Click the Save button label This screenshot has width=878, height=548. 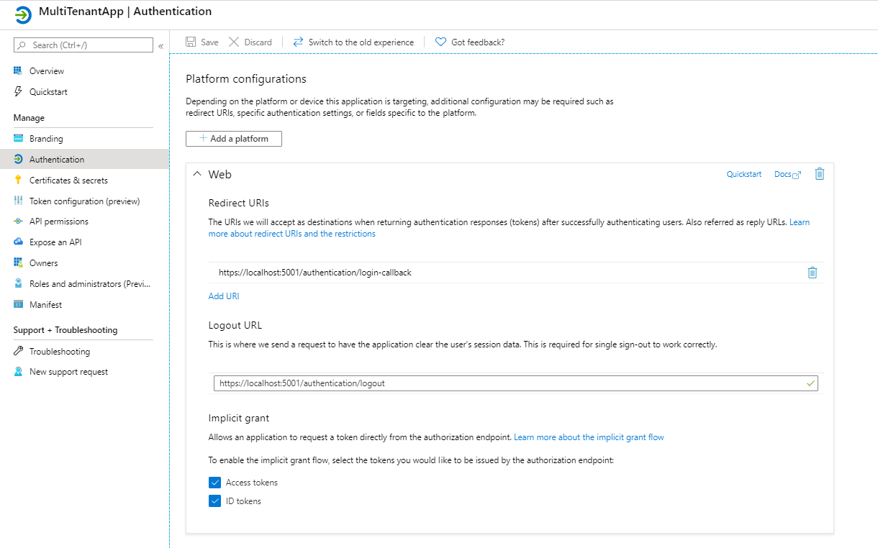[x=209, y=42]
